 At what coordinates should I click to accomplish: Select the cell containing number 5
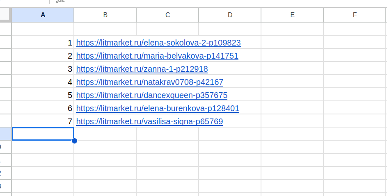point(43,95)
